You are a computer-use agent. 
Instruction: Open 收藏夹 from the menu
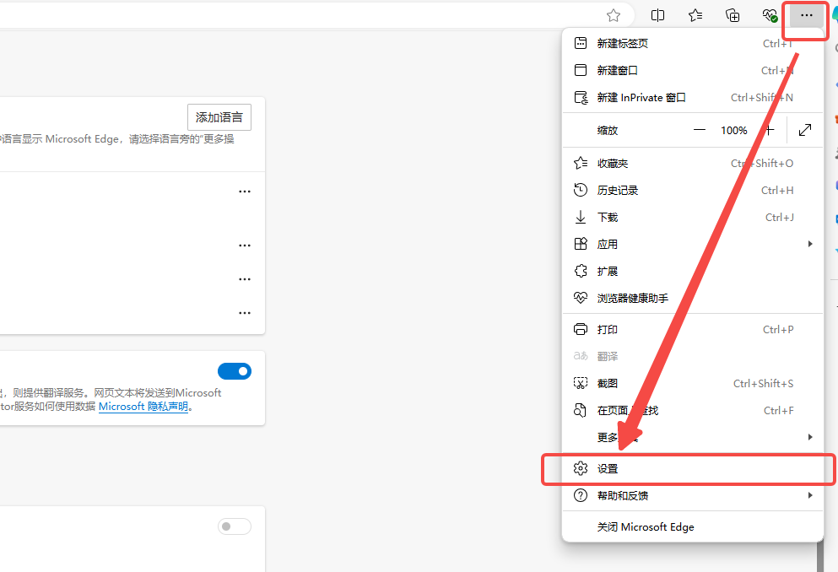click(693, 164)
